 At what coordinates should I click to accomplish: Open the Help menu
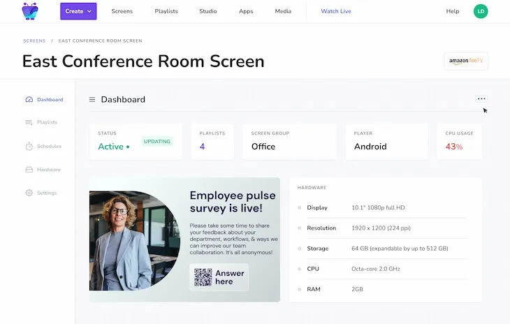[x=453, y=11]
